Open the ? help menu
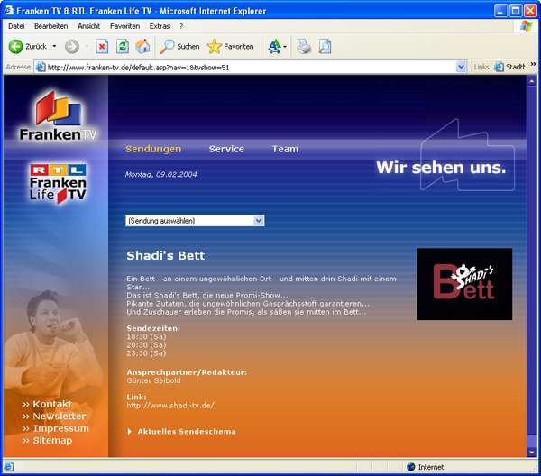The image size is (541, 476). pyautogui.click(x=181, y=26)
